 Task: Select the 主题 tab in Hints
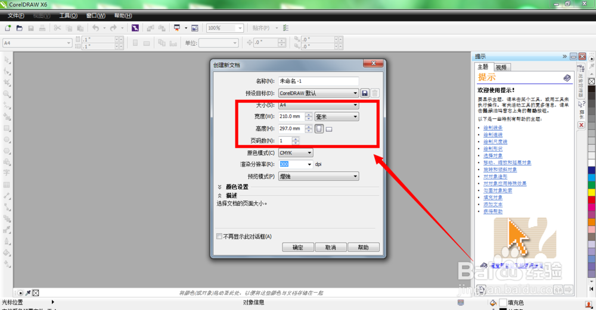483,67
